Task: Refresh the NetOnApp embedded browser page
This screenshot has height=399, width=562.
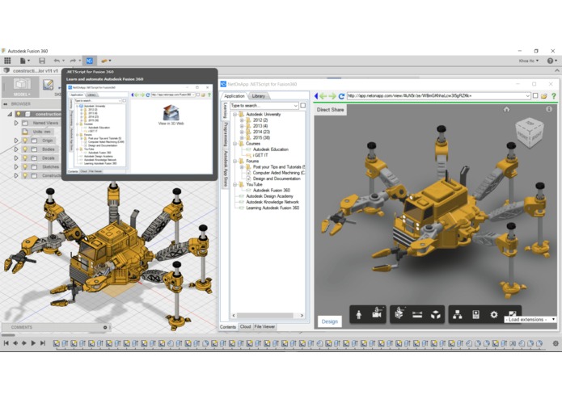Action: (341, 96)
